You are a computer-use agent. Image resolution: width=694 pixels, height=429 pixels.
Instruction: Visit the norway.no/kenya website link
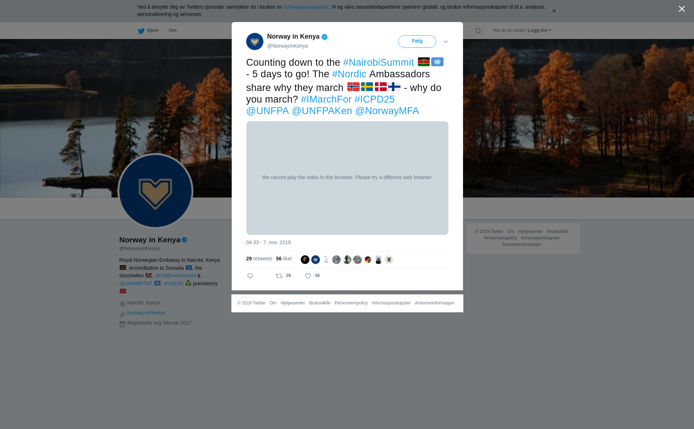point(146,313)
